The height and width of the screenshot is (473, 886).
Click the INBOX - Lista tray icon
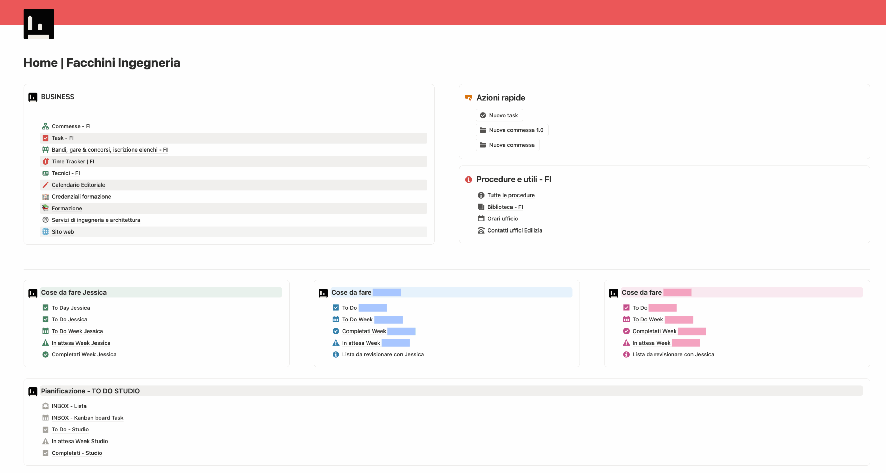tap(45, 406)
